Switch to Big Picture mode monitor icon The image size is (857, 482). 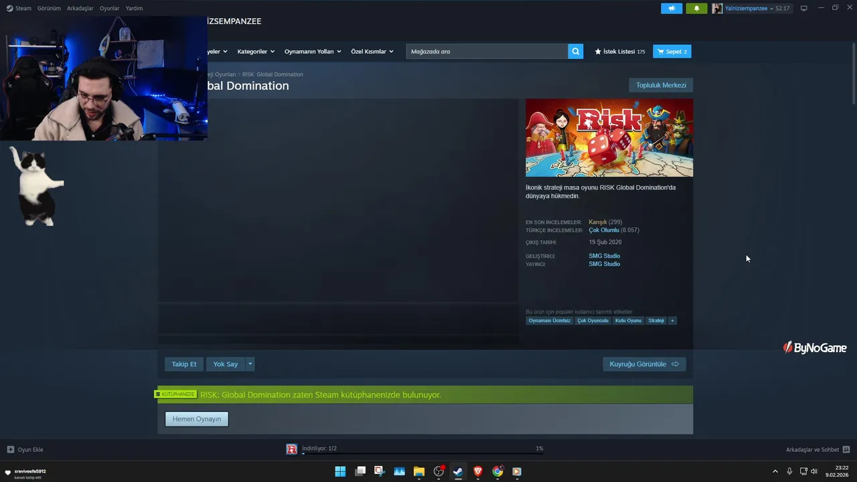point(804,8)
